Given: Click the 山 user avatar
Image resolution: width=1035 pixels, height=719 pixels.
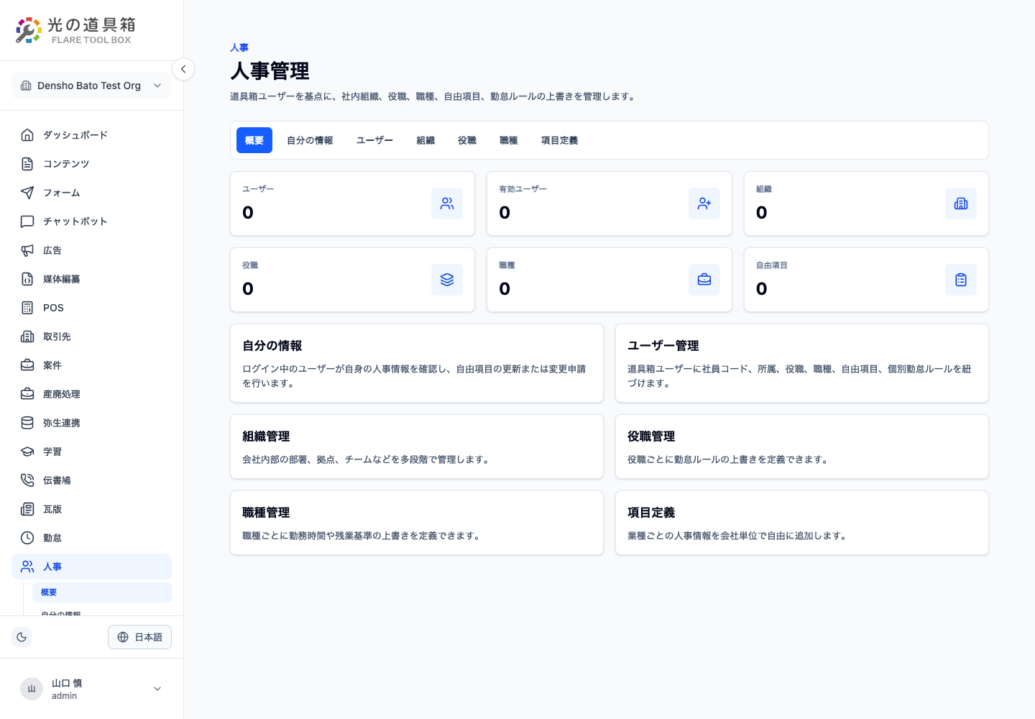Looking at the screenshot, I should click(32, 689).
